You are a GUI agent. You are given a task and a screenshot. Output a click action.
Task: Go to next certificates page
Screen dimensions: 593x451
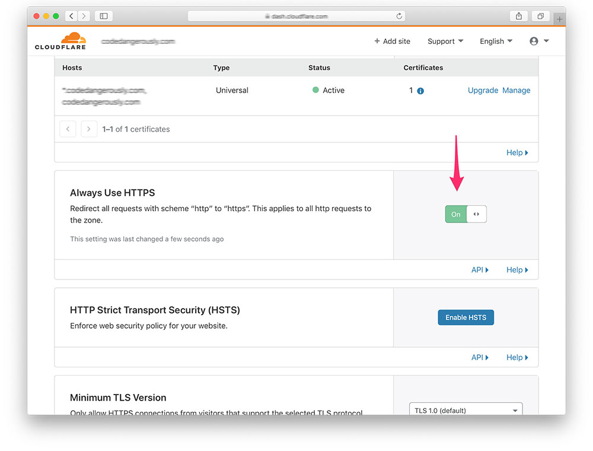(x=89, y=129)
